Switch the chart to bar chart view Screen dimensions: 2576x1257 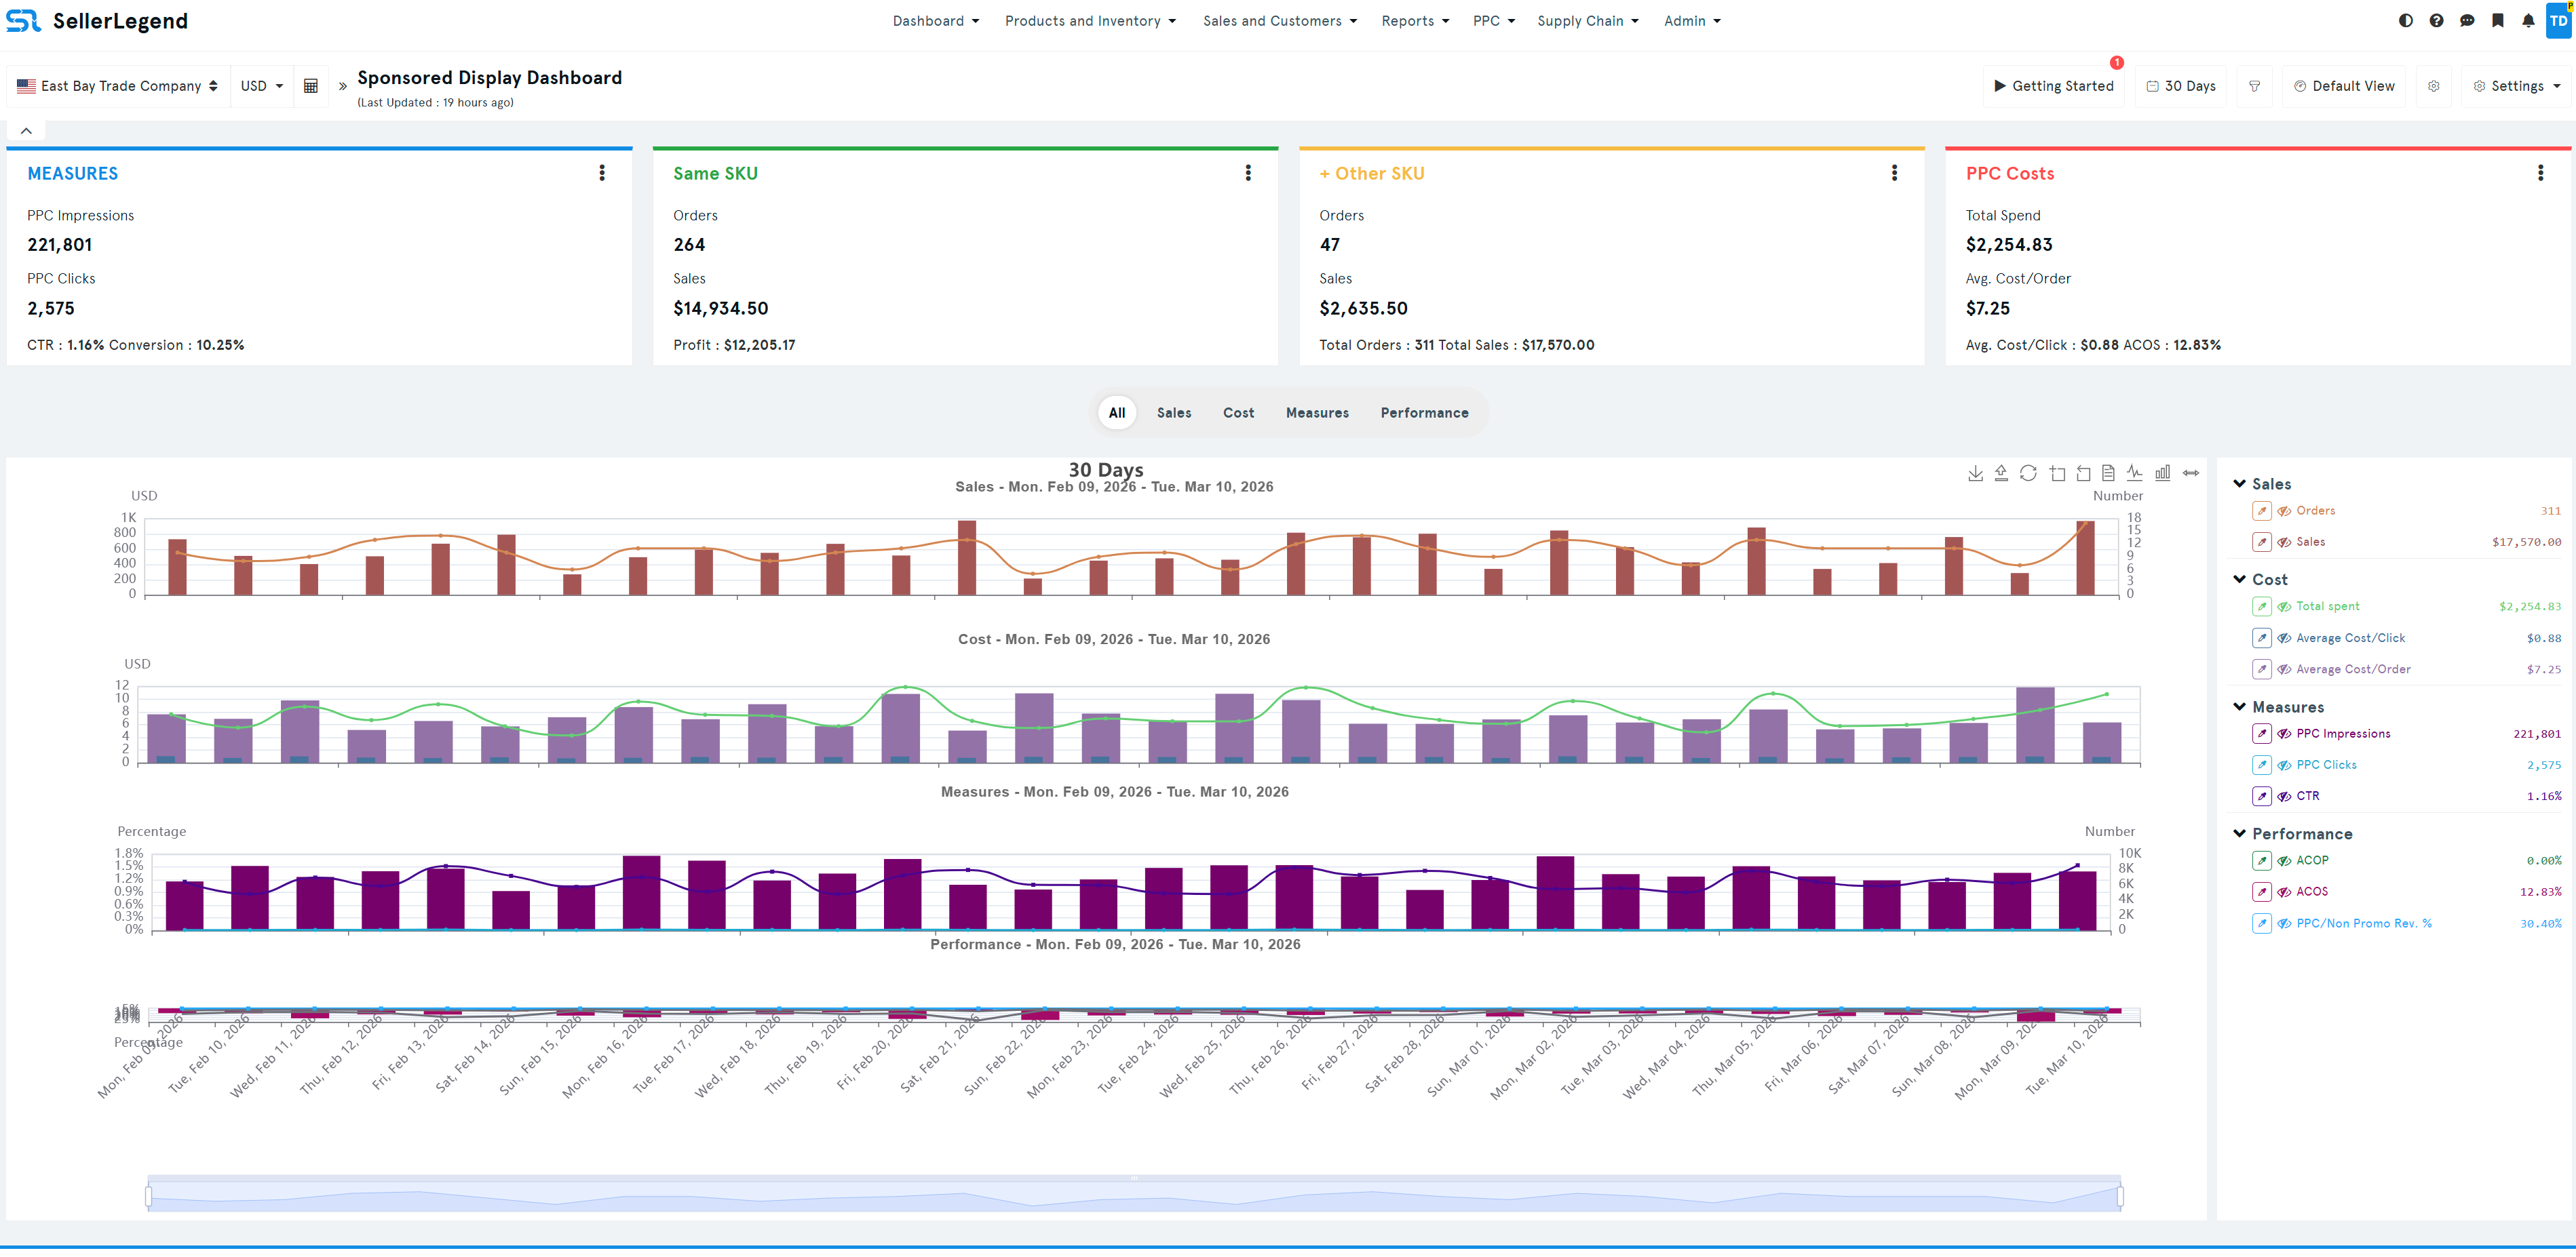(x=2163, y=473)
